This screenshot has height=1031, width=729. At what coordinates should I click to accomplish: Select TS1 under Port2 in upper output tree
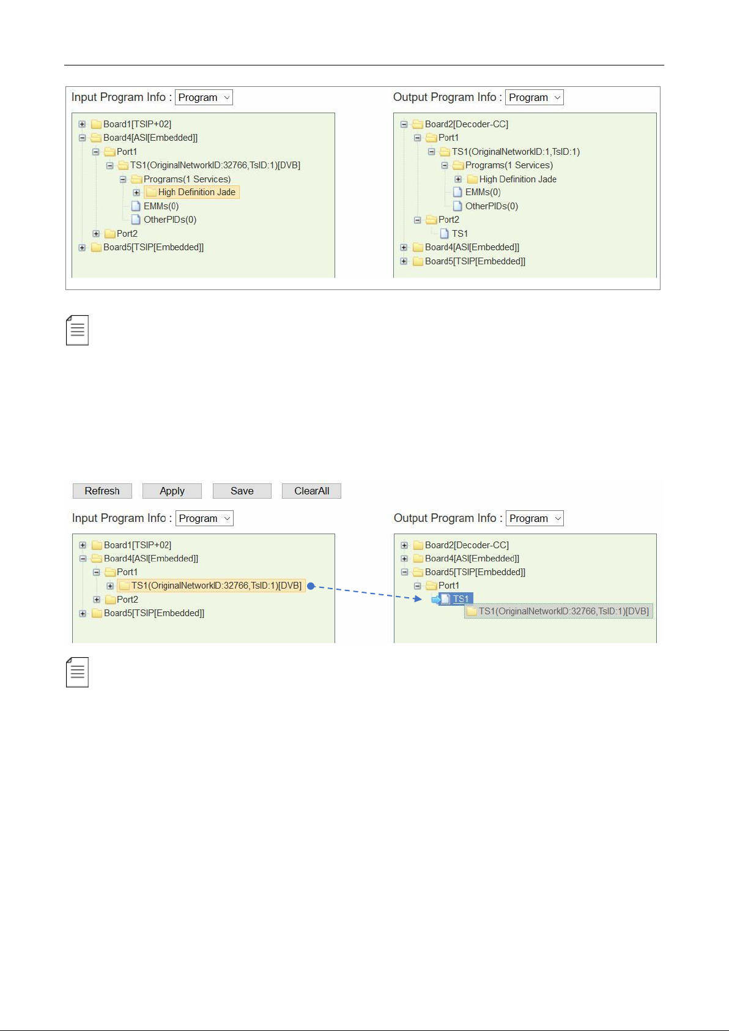[x=460, y=234]
